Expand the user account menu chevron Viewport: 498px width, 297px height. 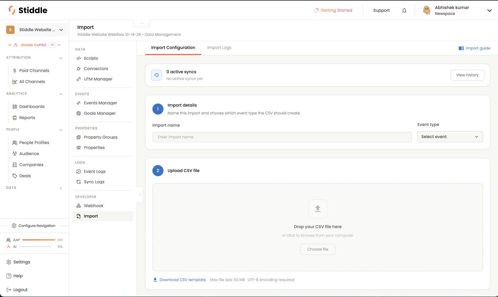489,10
